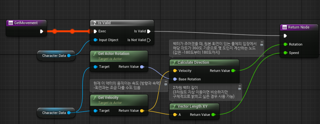Image resolution: width=320 pixels, height=124 pixels.
Task: Click the Velocity input pin on Calculate Direction
Action: click(175, 71)
